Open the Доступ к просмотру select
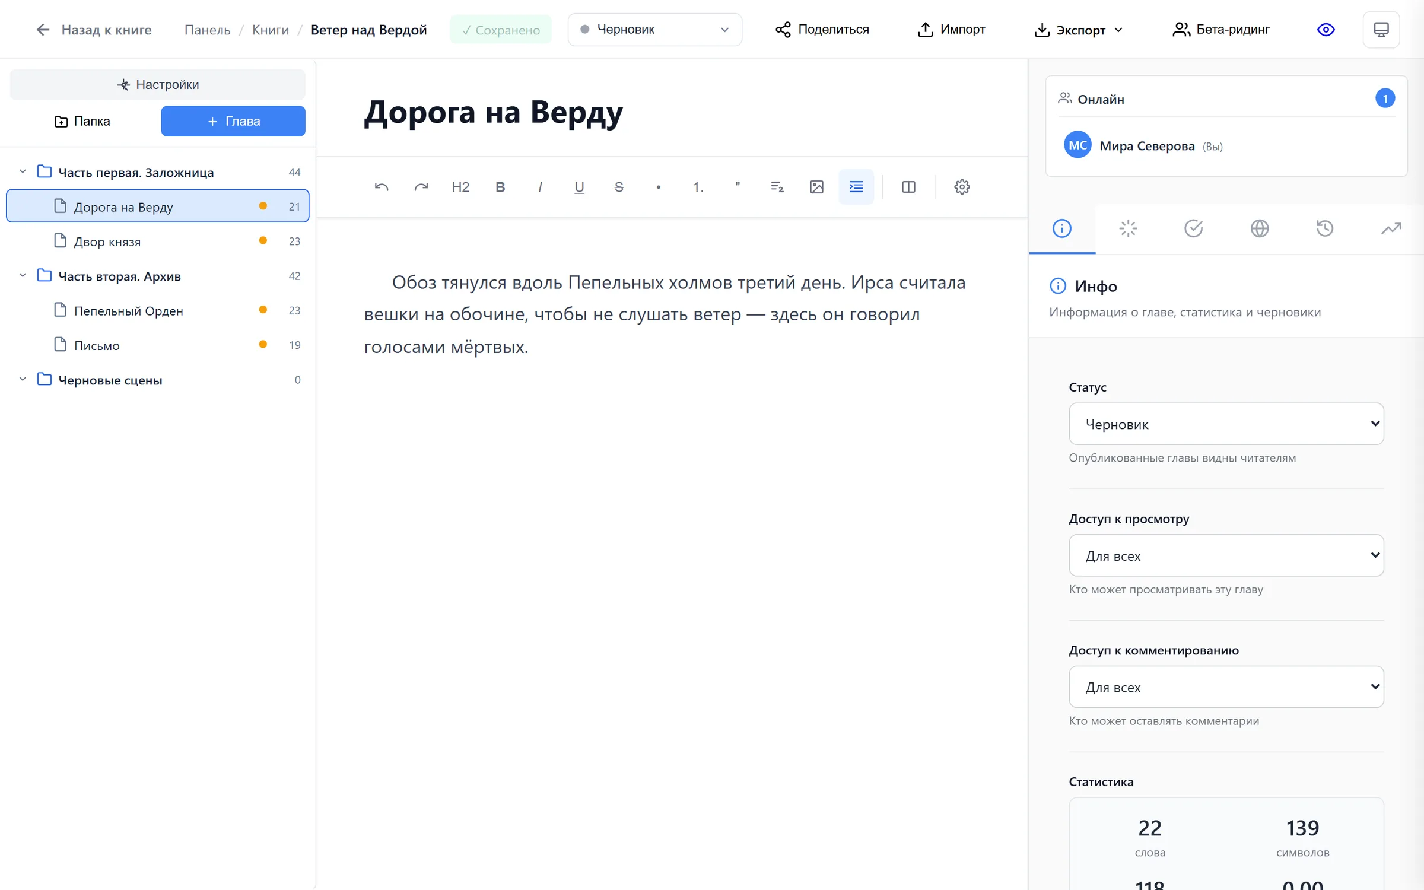 (x=1226, y=555)
